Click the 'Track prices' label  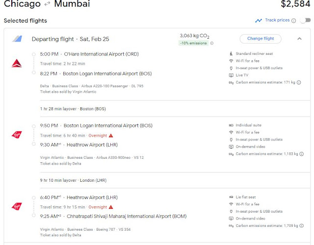pos(277,20)
